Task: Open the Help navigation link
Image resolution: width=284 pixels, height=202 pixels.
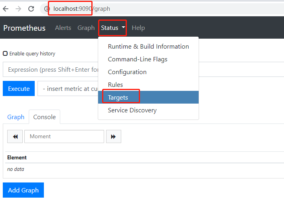Action: [x=138, y=28]
